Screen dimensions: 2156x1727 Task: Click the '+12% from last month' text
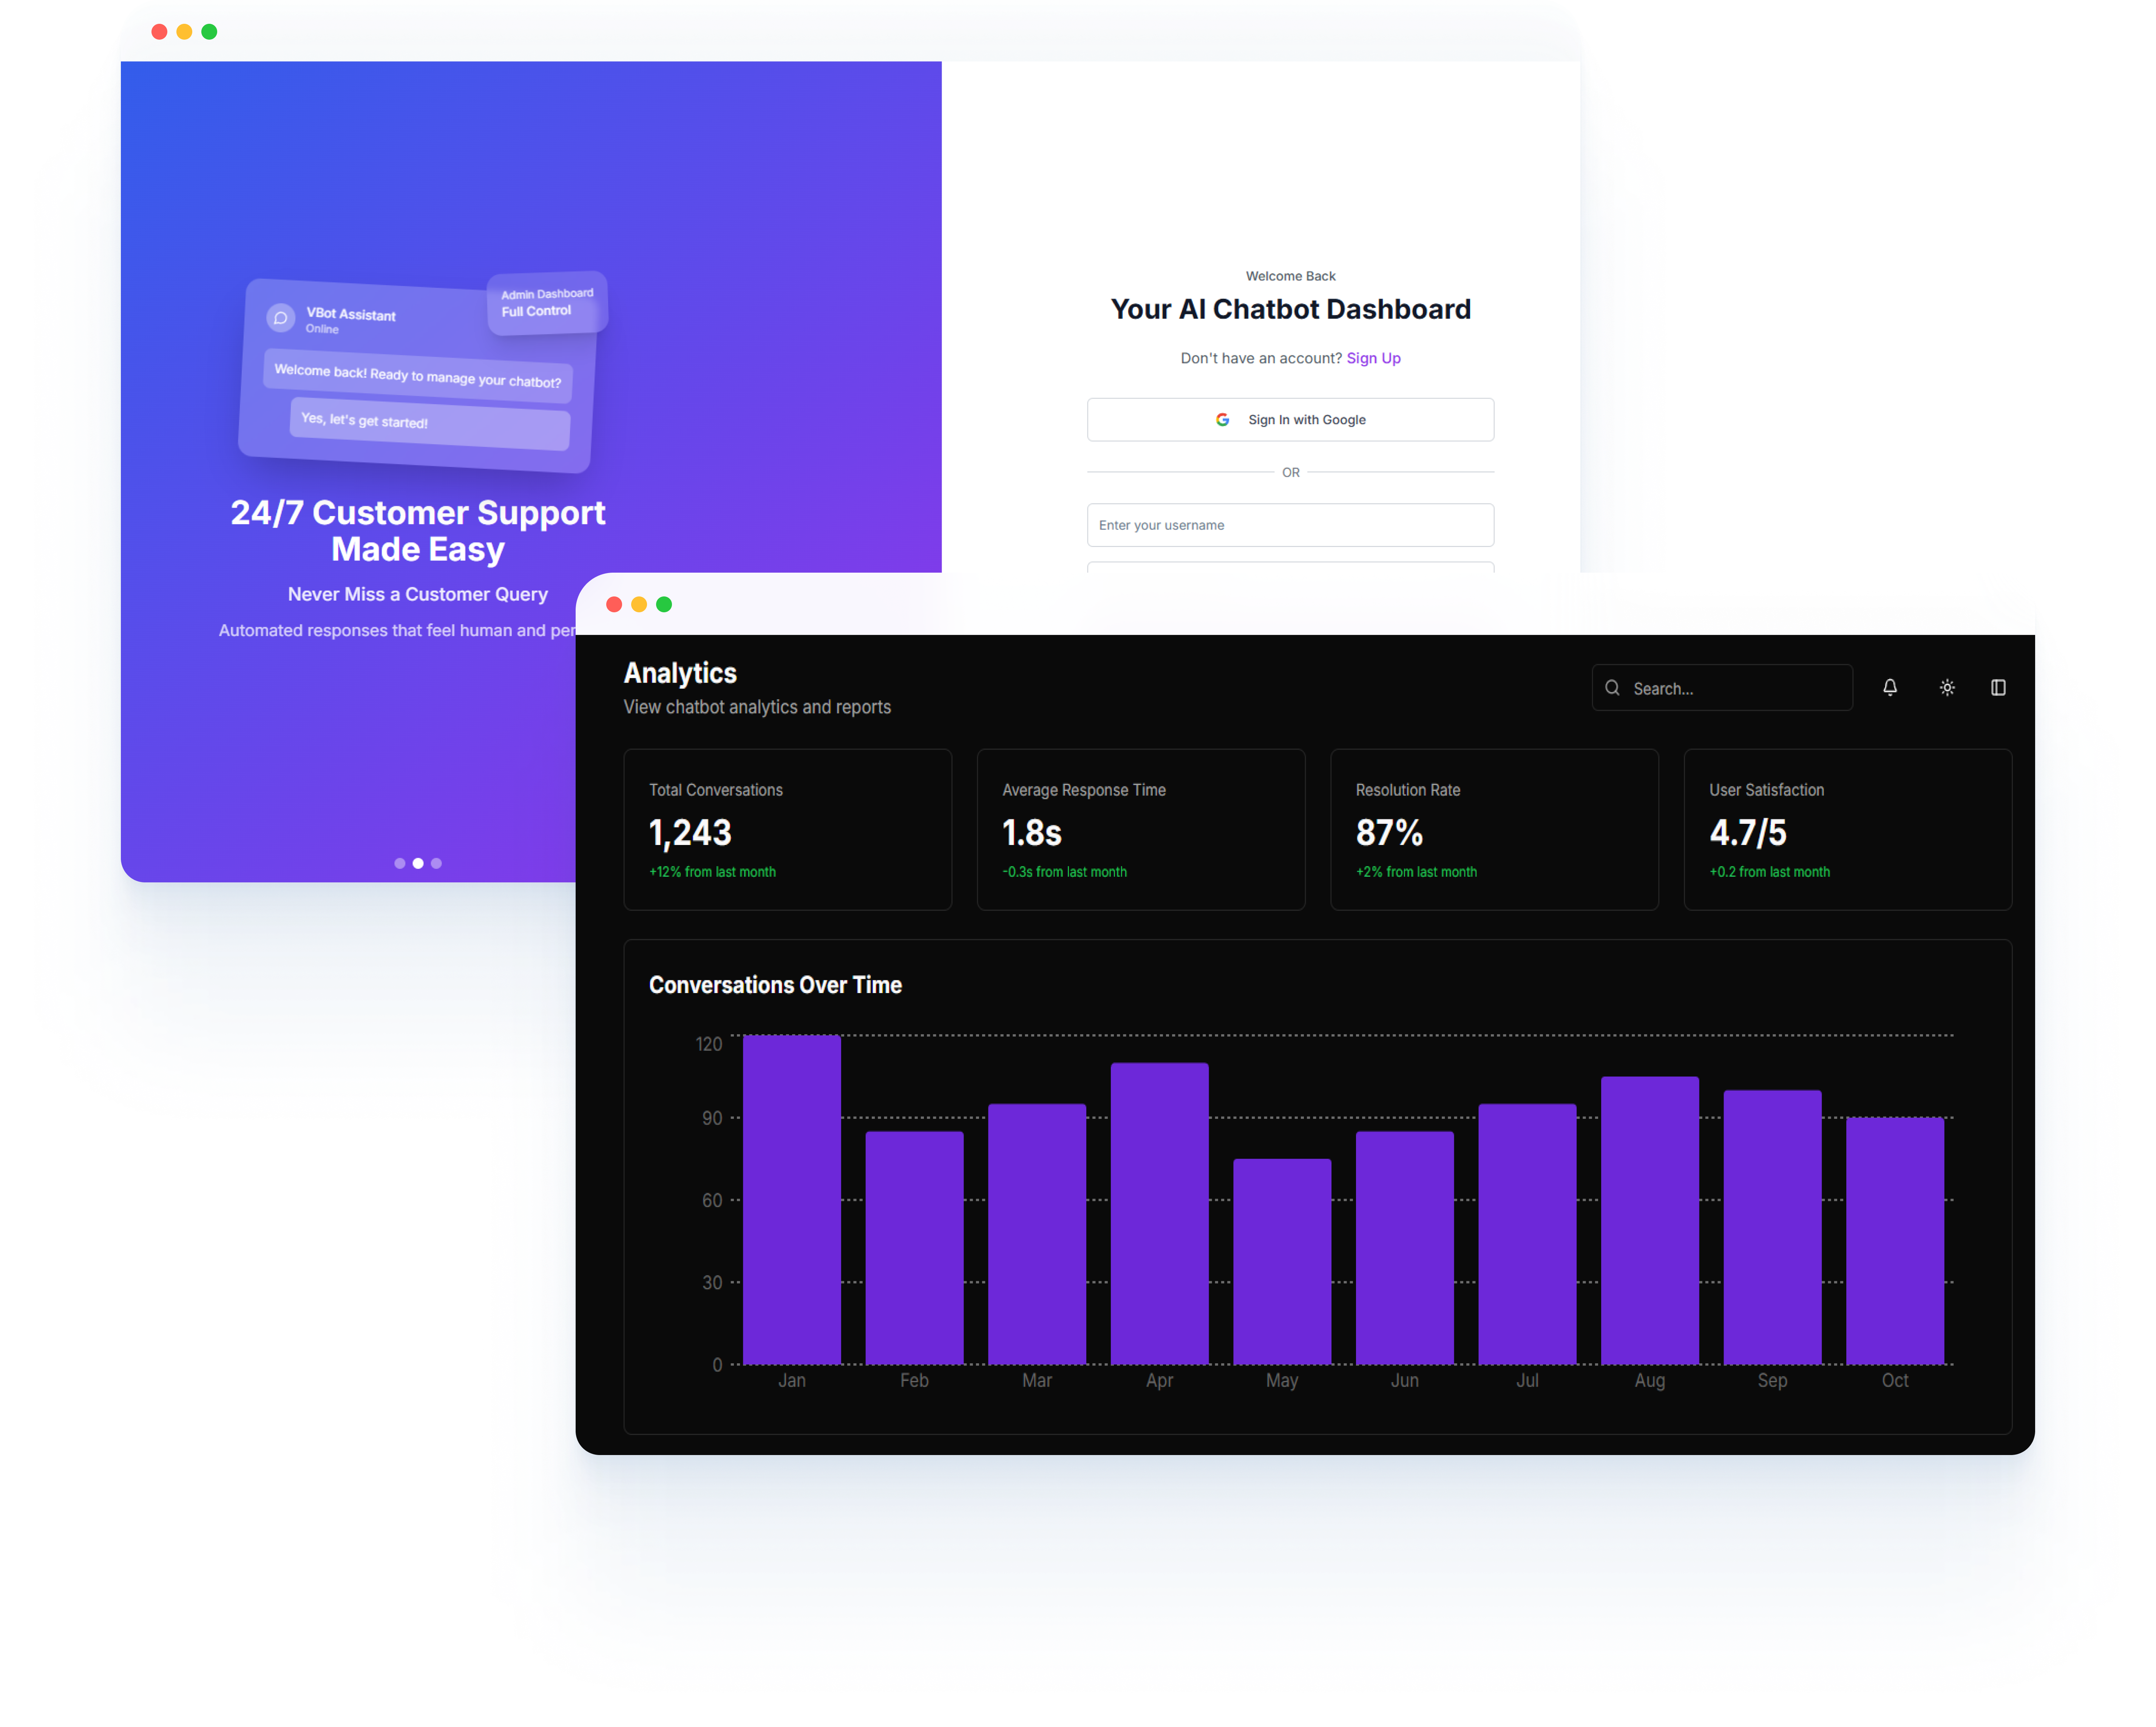point(712,872)
